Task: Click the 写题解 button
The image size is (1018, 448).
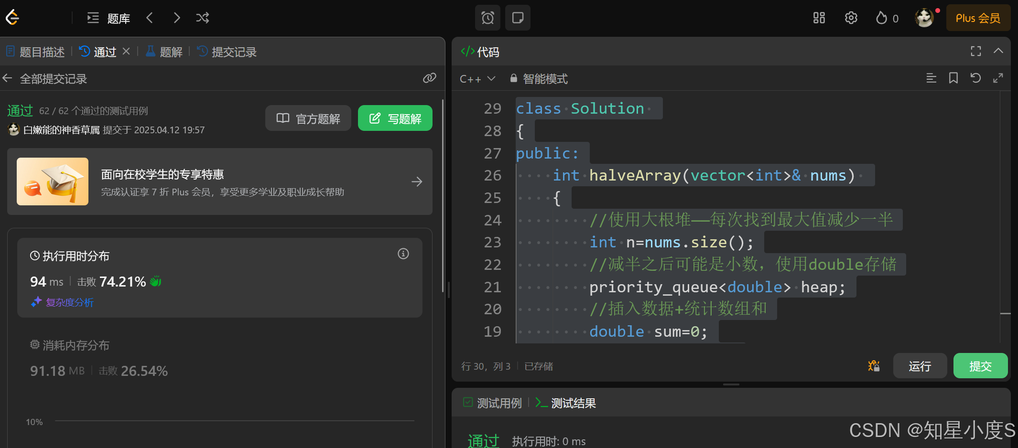Action: pyautogui.click(x=395, y=118)
